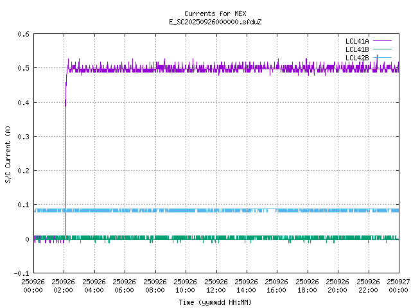Viewport: 411px width, 308px height.
Task: Select the LCL41A legend label
Action: 356,41
